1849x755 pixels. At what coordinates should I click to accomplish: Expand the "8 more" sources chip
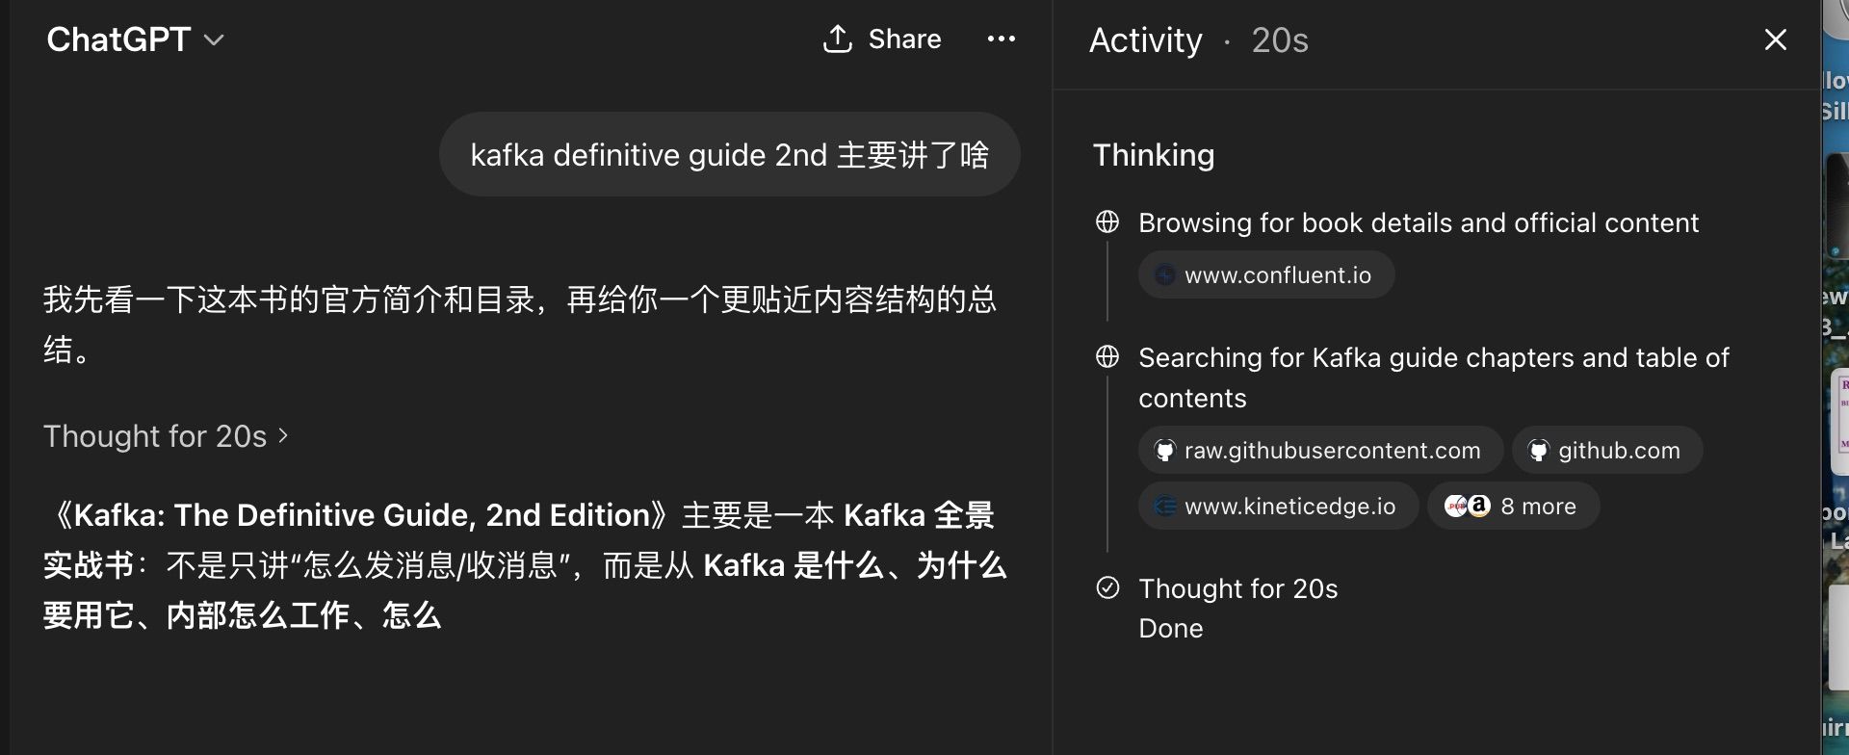pos(1514,507)
